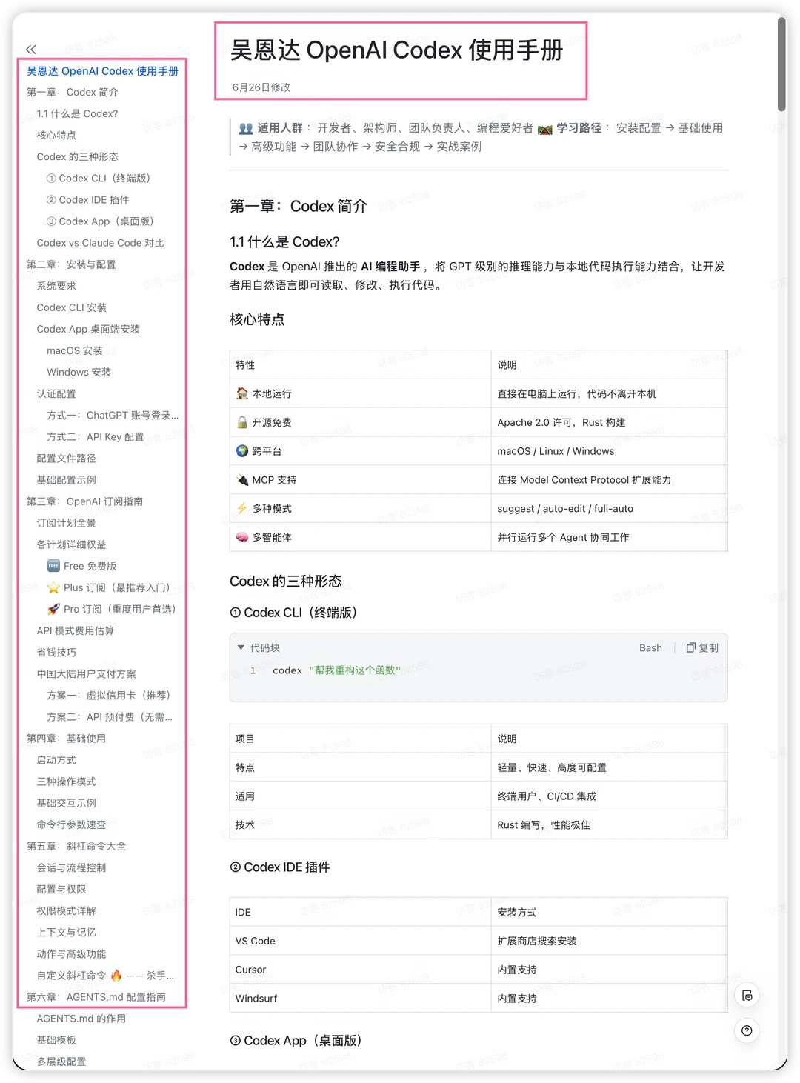Image resolution: width=800 pixels, height=1083 pixels.
Task: Open 权限模式详解 sidebar item
Action: pos(66,910)
